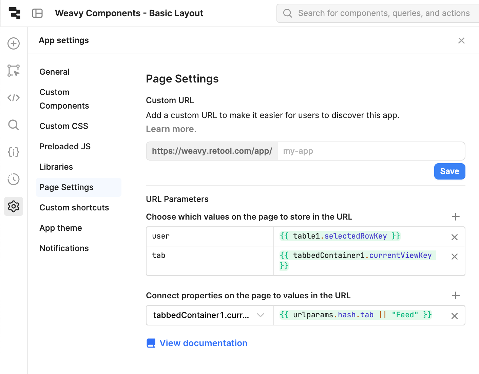Remove the user URL parameter
The image size is (479, 374).
(455, 237)
